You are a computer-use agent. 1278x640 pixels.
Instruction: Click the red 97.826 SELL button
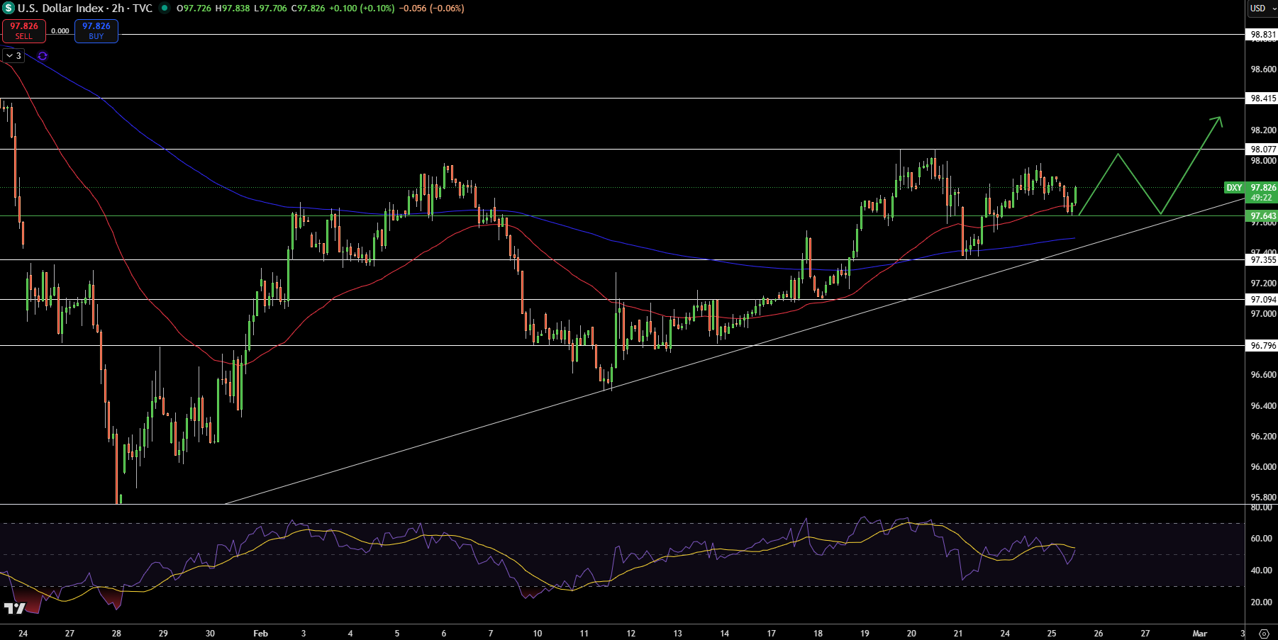point(24,30)
